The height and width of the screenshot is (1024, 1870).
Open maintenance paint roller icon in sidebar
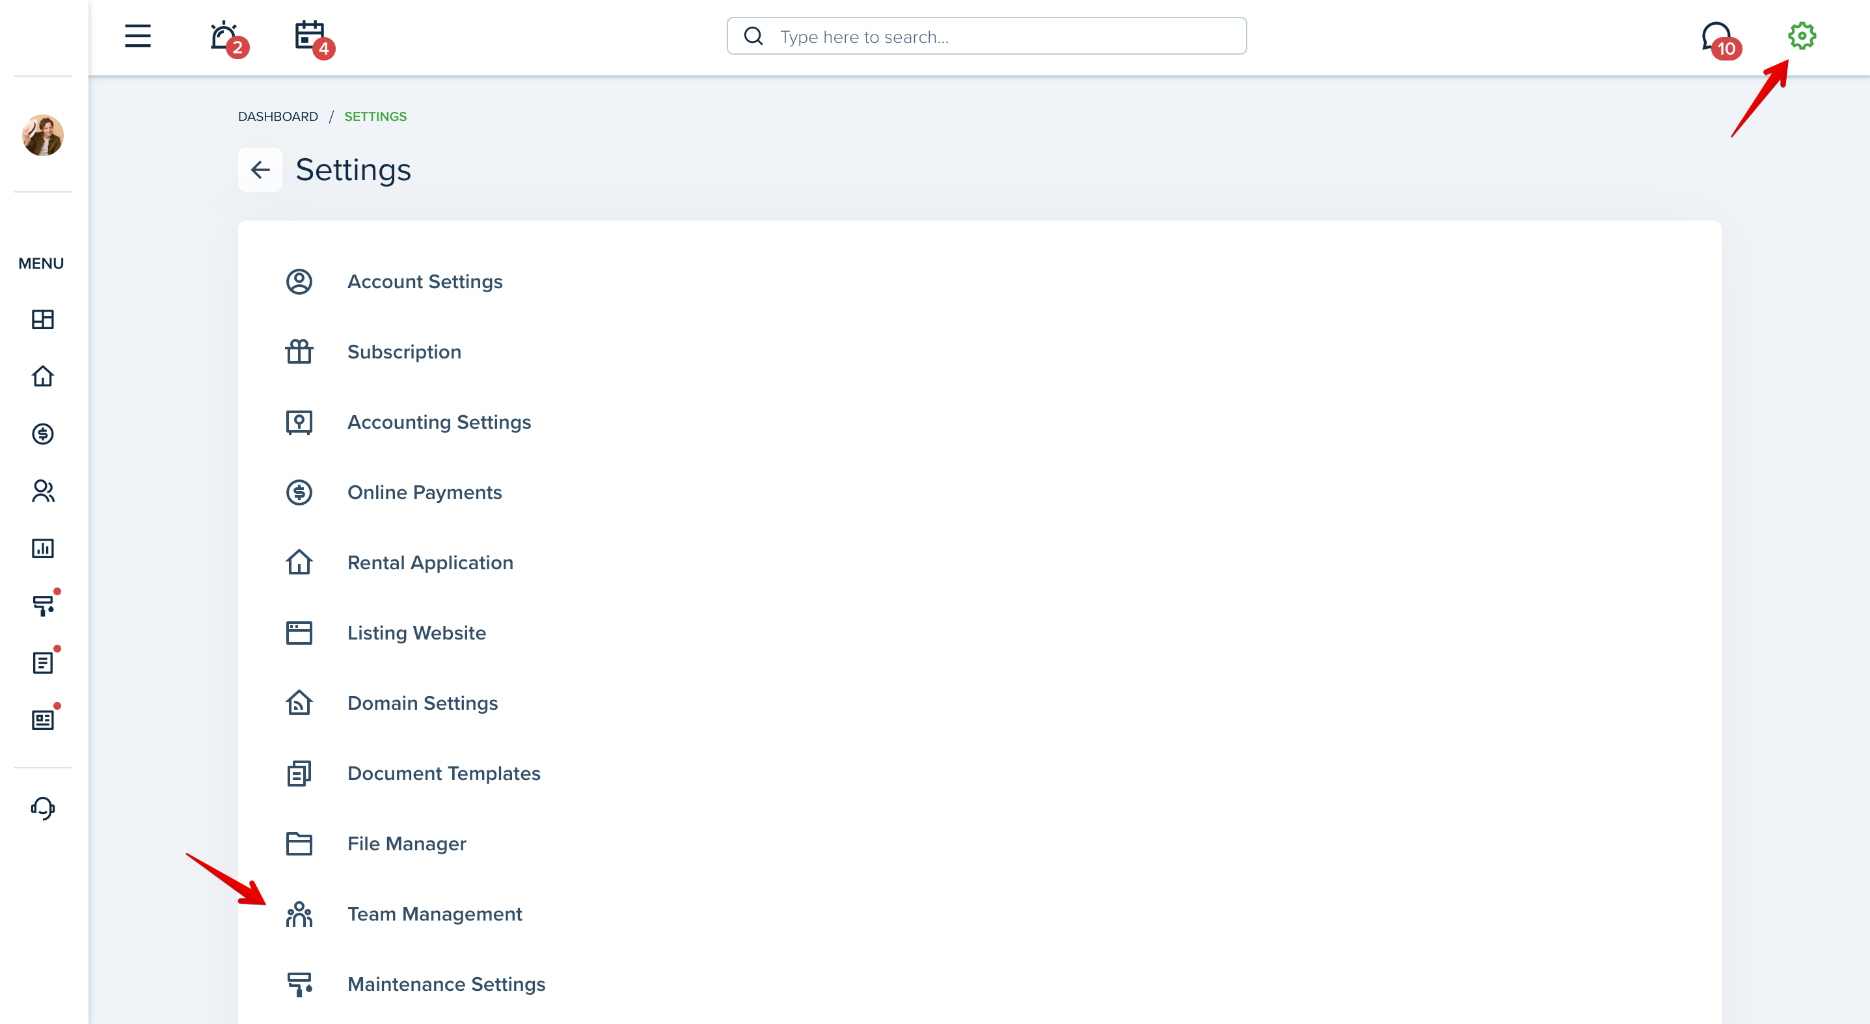[x=43, y=605]
